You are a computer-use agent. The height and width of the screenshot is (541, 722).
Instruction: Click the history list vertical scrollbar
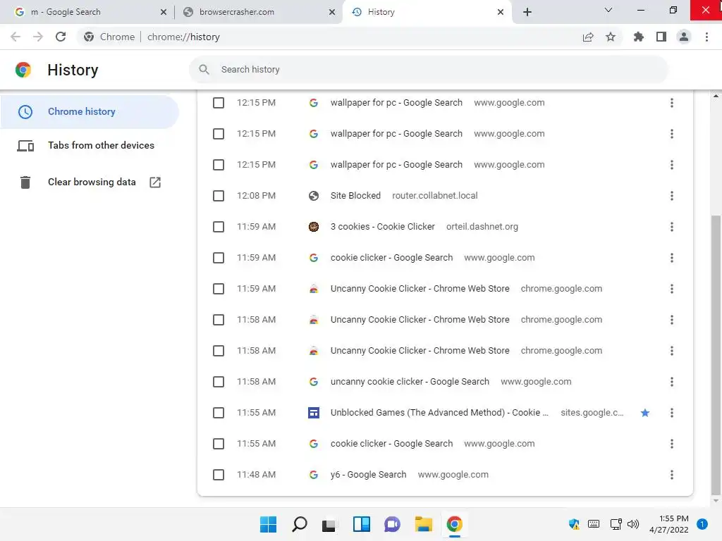[x=716, y=354]
